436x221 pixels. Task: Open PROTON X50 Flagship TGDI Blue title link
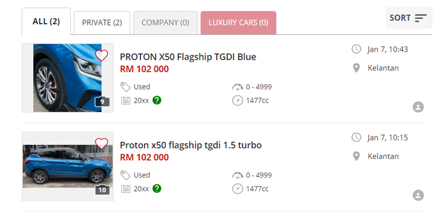click(188, 57)
